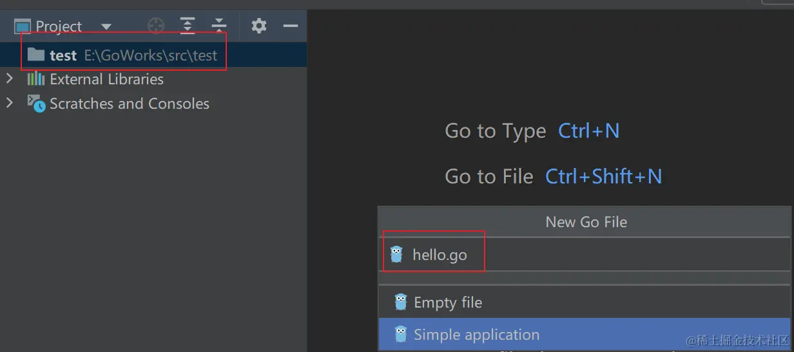Click the External Libraries bar-chart icon

point(35,79)
